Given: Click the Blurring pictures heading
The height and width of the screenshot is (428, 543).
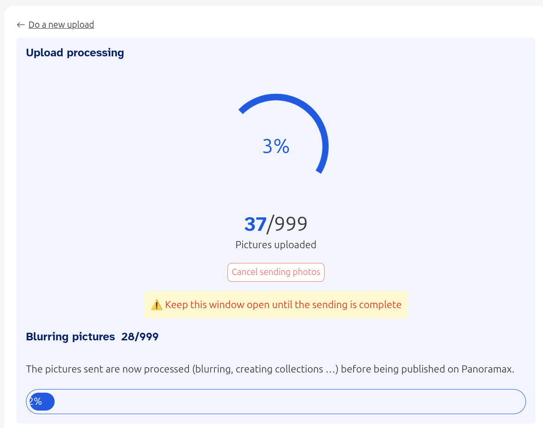Looking at the screenshot, I should click(x=70, y=337).
